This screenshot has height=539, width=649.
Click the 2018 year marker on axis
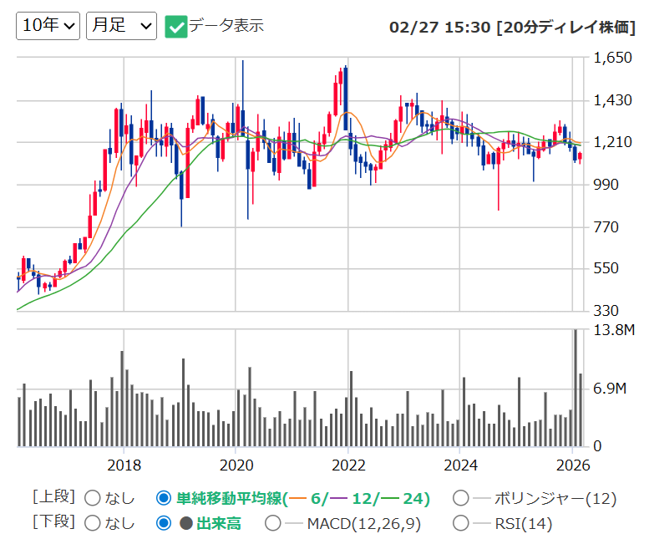coord(124,465)
